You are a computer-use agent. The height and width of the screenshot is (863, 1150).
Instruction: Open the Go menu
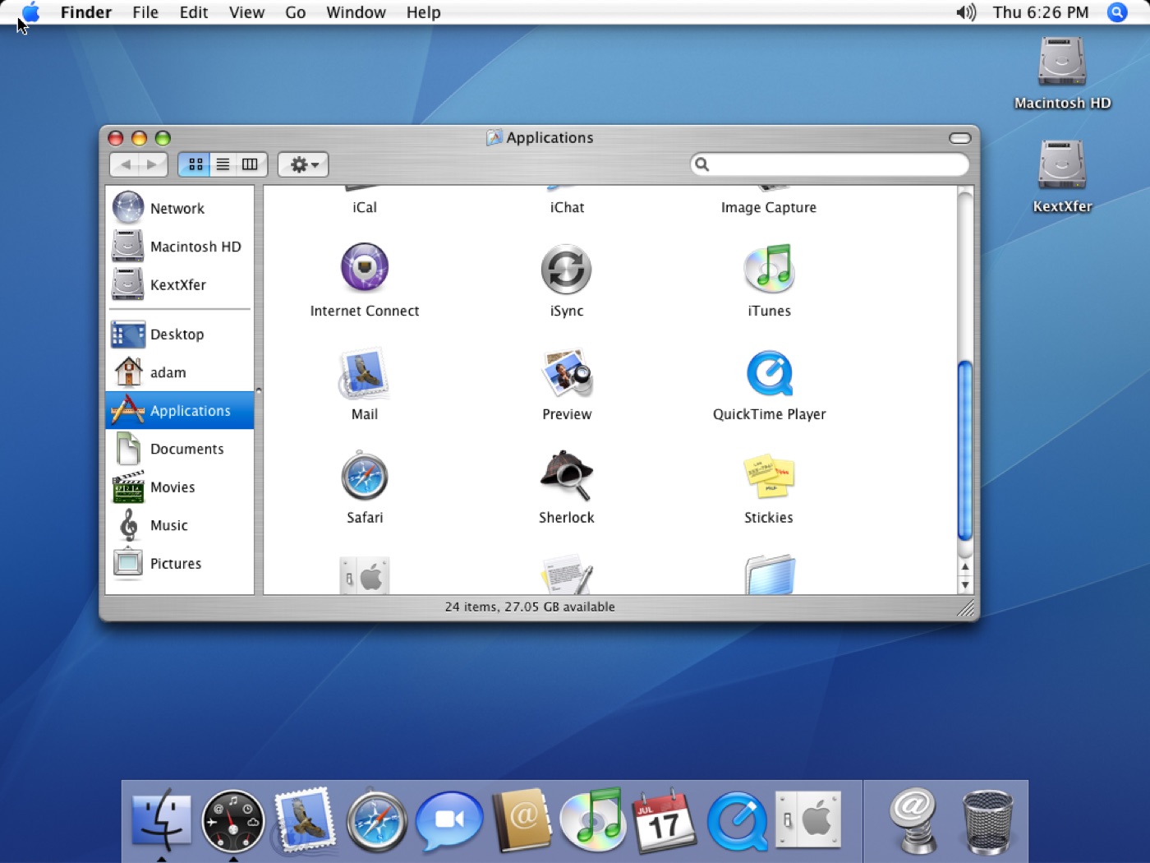coord(296,12)
